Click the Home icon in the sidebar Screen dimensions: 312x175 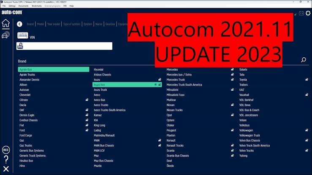tap(5, 23)
